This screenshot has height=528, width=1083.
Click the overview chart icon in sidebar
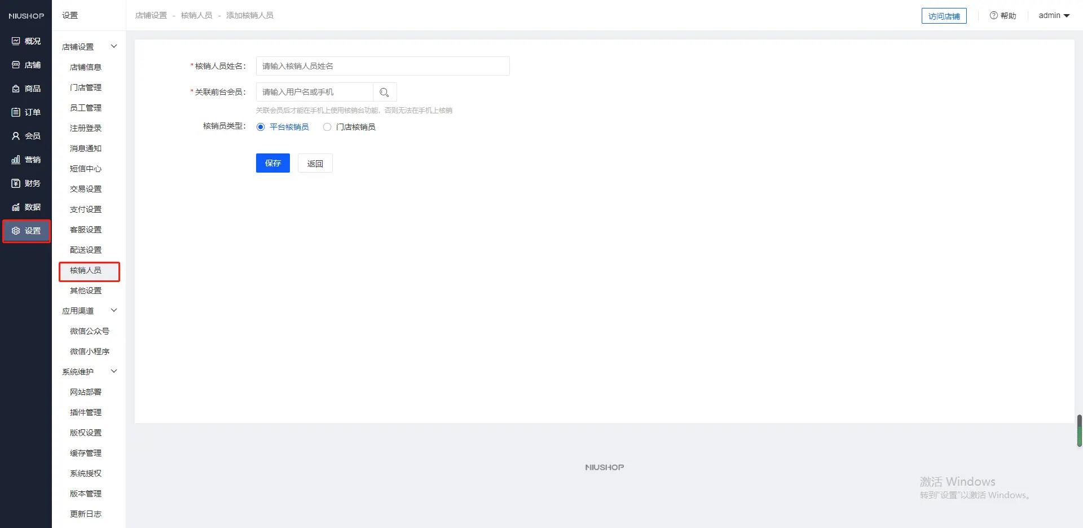coord(16,41)
